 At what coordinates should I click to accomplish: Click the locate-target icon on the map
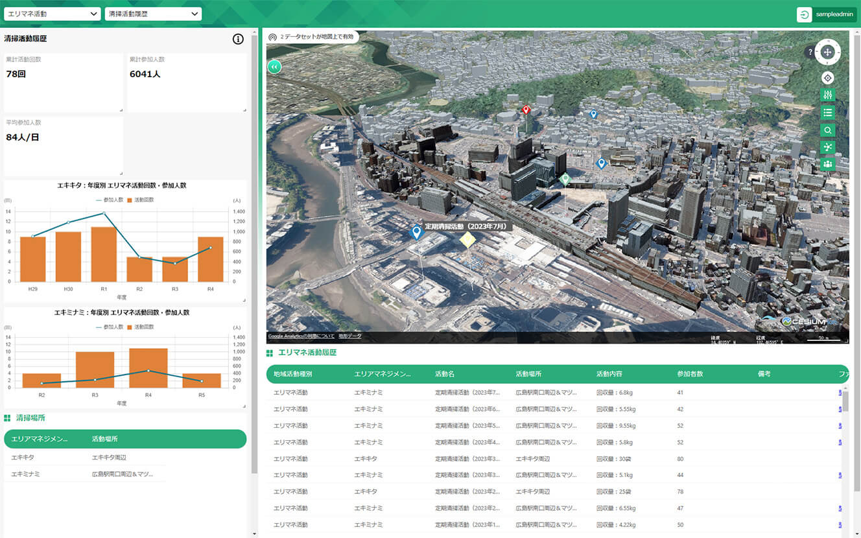[827, 78]
